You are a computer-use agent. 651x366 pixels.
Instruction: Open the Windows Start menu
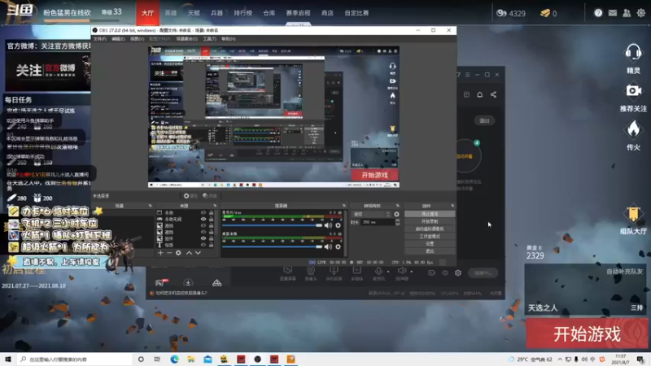point(8,359)
